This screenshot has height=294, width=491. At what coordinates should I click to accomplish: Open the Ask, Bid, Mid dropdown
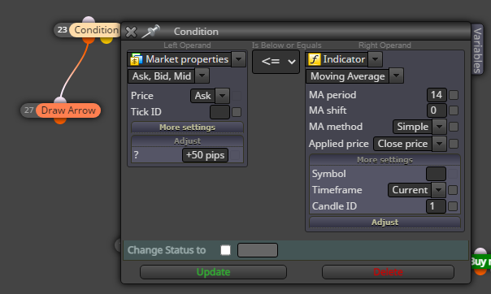202,76
